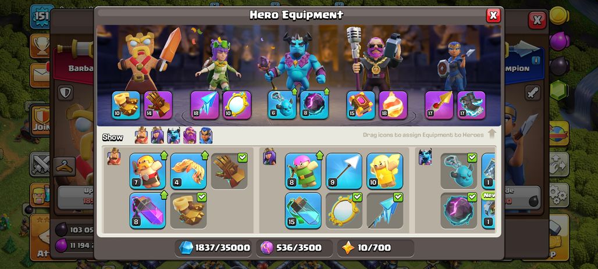The width and height of the screenshot is (598, 269).
Task: Open the Grand Warden's level 15 Eternal Tome slot
Action: coord(361,105)
